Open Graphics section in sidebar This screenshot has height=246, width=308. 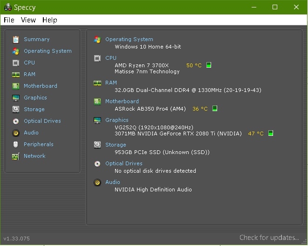coord(35,98)
